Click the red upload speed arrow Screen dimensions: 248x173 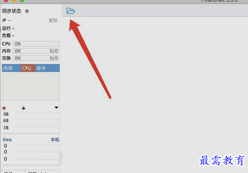(x=4, y=108)
